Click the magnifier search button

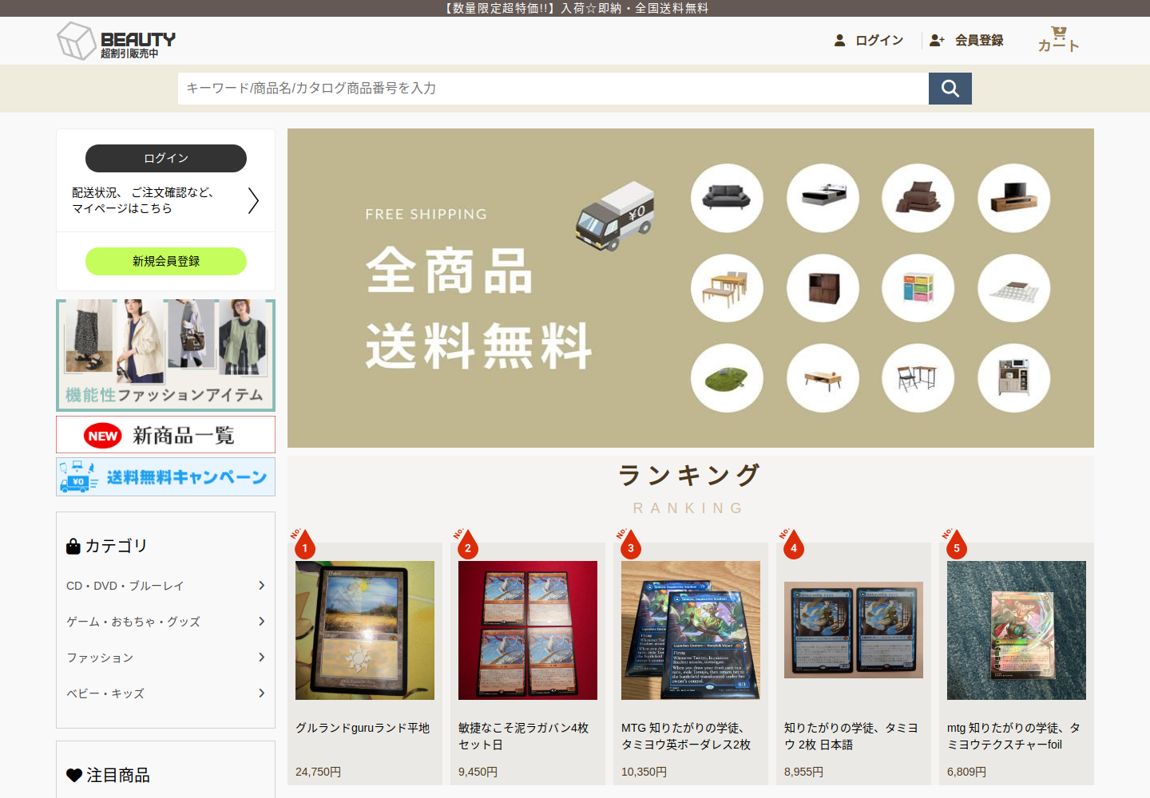(x=950, y=89)
